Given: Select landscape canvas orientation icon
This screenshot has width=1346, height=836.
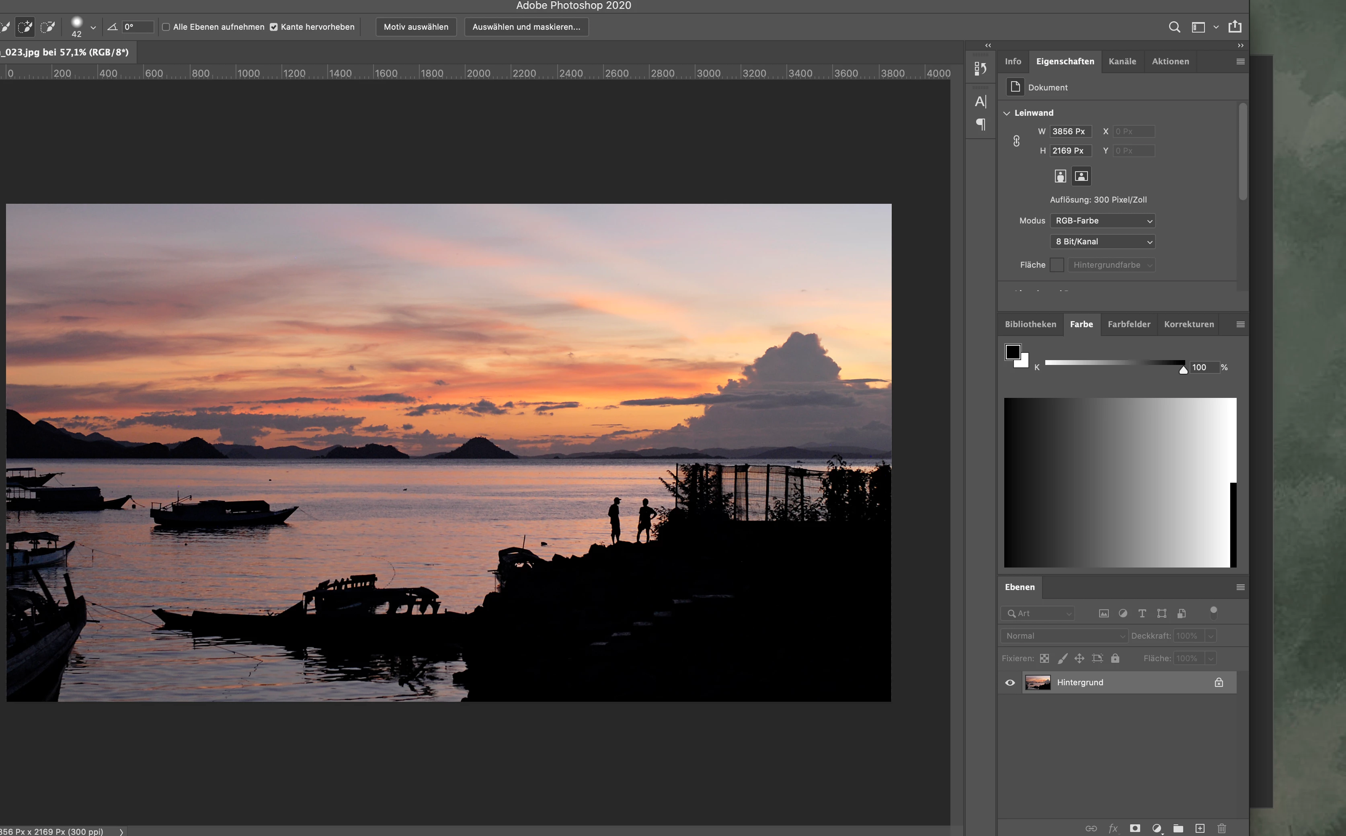Looking at the screenshot, I should [x=1081, y=176].
